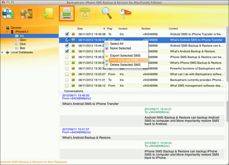Uncheck the What's Android Backup & Restore checkbox
The height and width of the screenshot is (165, 229).
[67, 51]
